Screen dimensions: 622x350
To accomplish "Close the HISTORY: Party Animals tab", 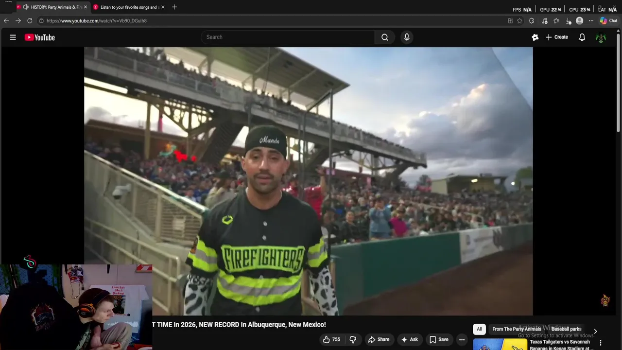I will coord(86,7).
